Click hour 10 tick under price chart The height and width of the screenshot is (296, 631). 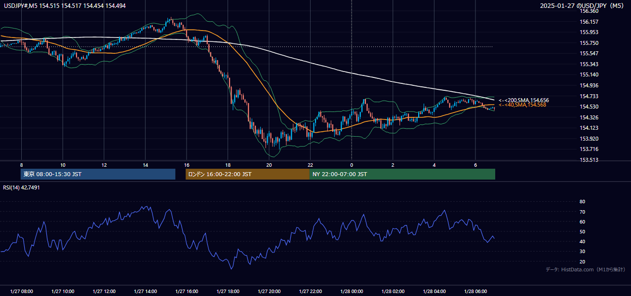[63, 165]
